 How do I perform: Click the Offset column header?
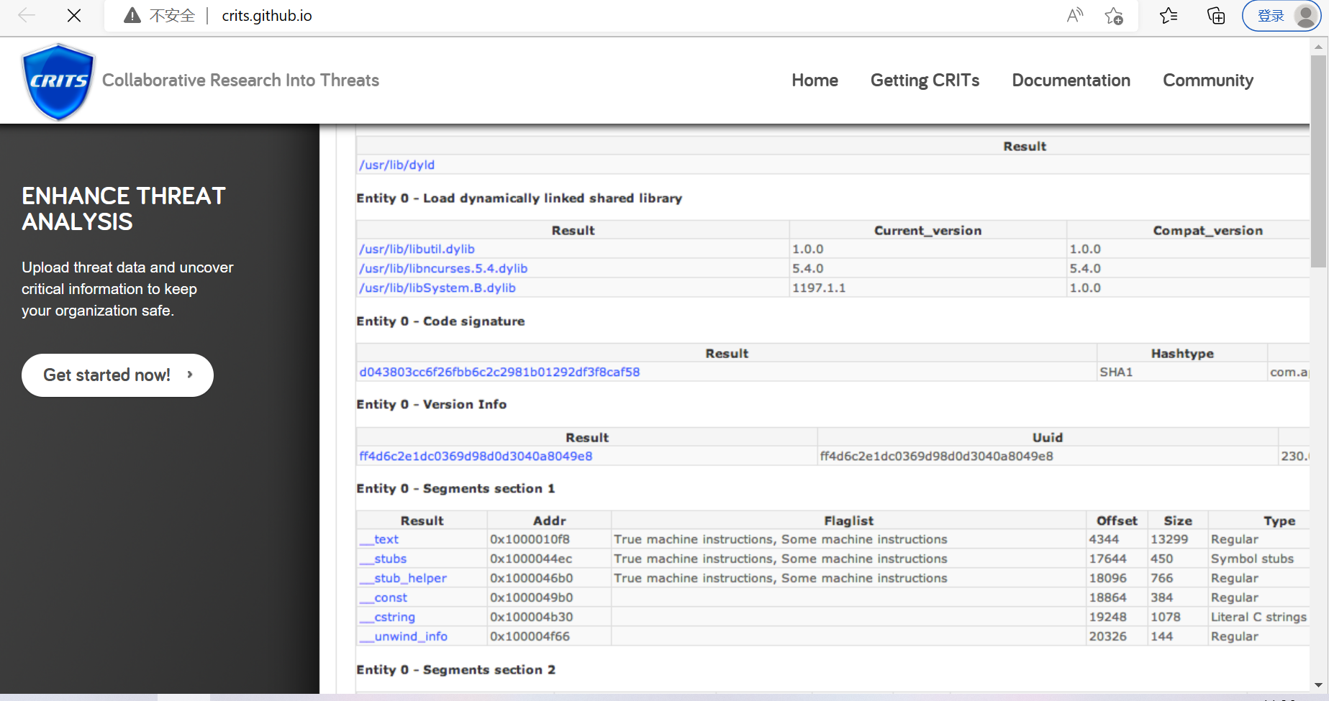tap(1117, 521)
